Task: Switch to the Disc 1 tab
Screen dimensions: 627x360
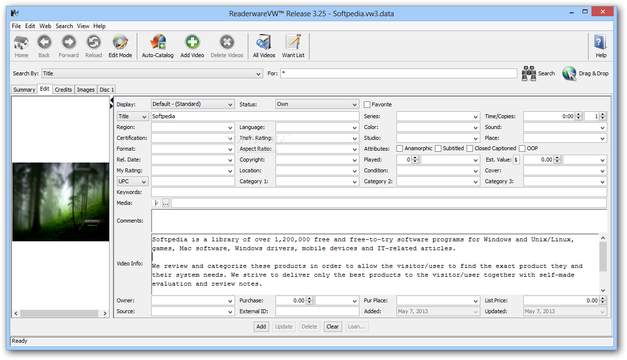Action: (x=107, y=90)
